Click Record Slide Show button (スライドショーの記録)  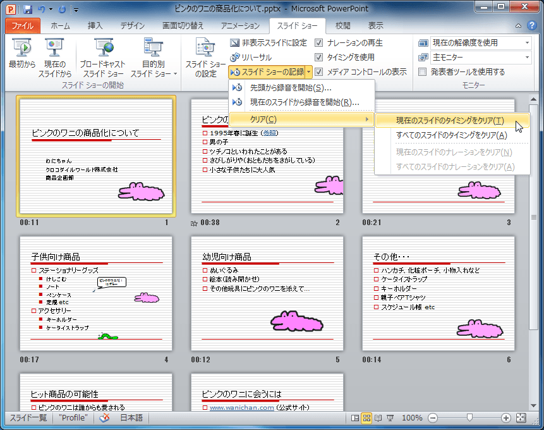267,72
